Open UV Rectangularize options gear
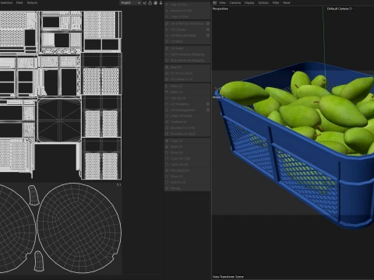The image size is (374, 280). click(208, 110)
